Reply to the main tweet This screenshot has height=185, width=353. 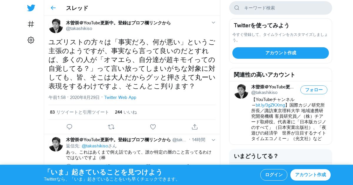click(69, 127)
